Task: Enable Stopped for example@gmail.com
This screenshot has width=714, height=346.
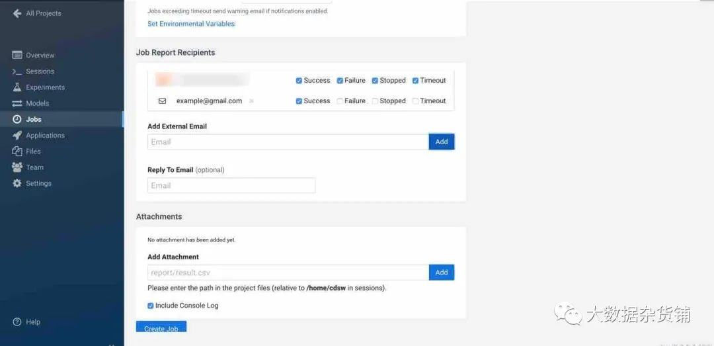Action: (376, 101)
